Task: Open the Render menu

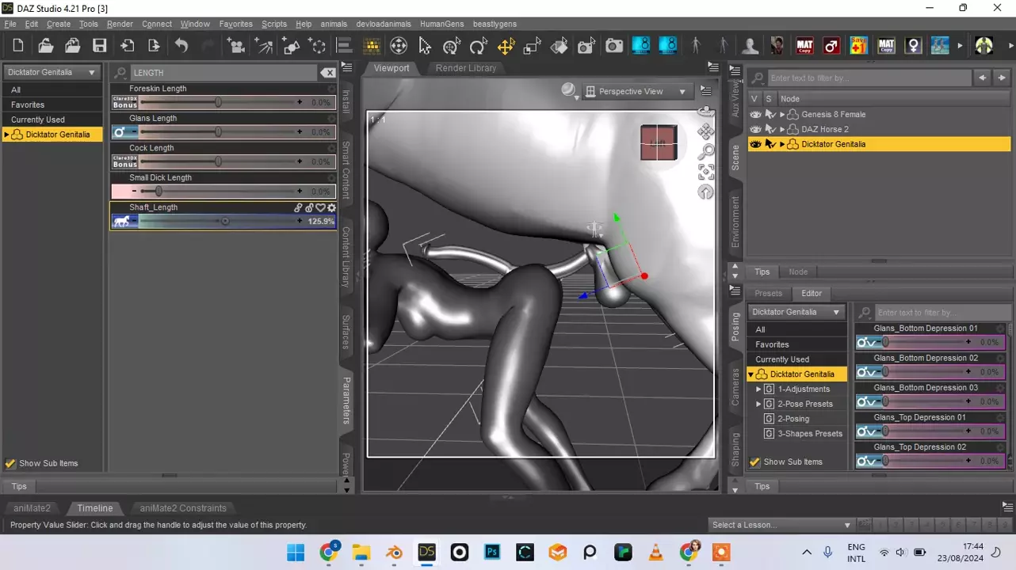Action: tap(120, 24)
